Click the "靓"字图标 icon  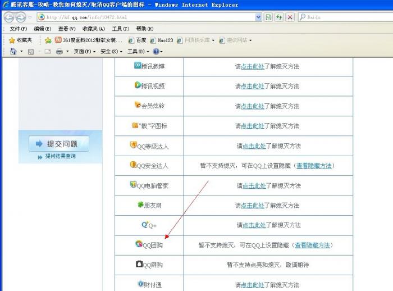pyautogui.click(x=135, y=125)
